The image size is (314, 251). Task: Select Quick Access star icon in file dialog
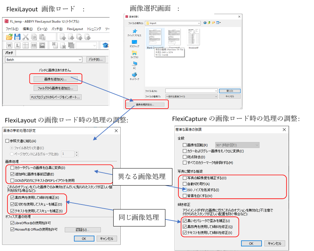(x=134, y=32)
